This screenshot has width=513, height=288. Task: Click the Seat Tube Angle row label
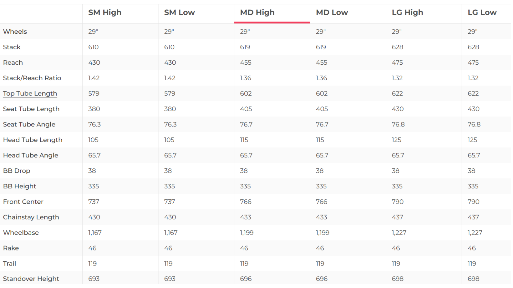click(x=29, y=124)
